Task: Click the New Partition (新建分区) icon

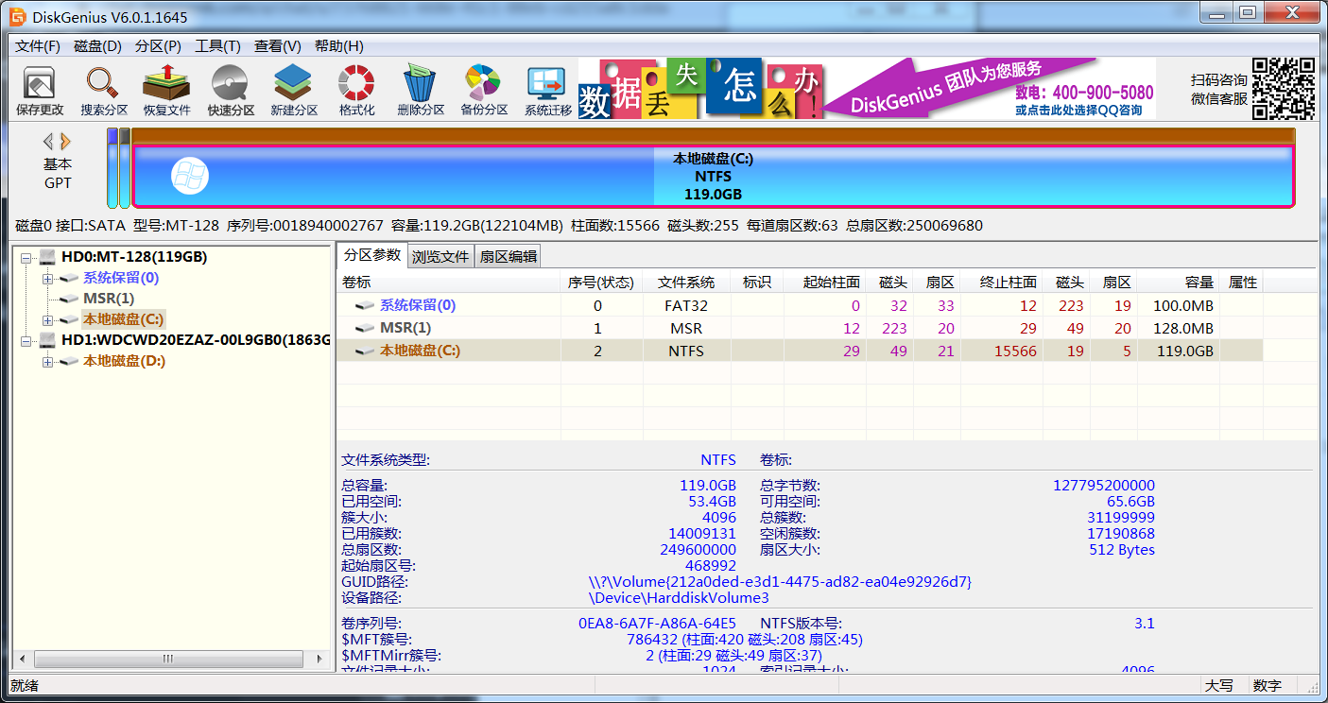Action: coord(294,91)
